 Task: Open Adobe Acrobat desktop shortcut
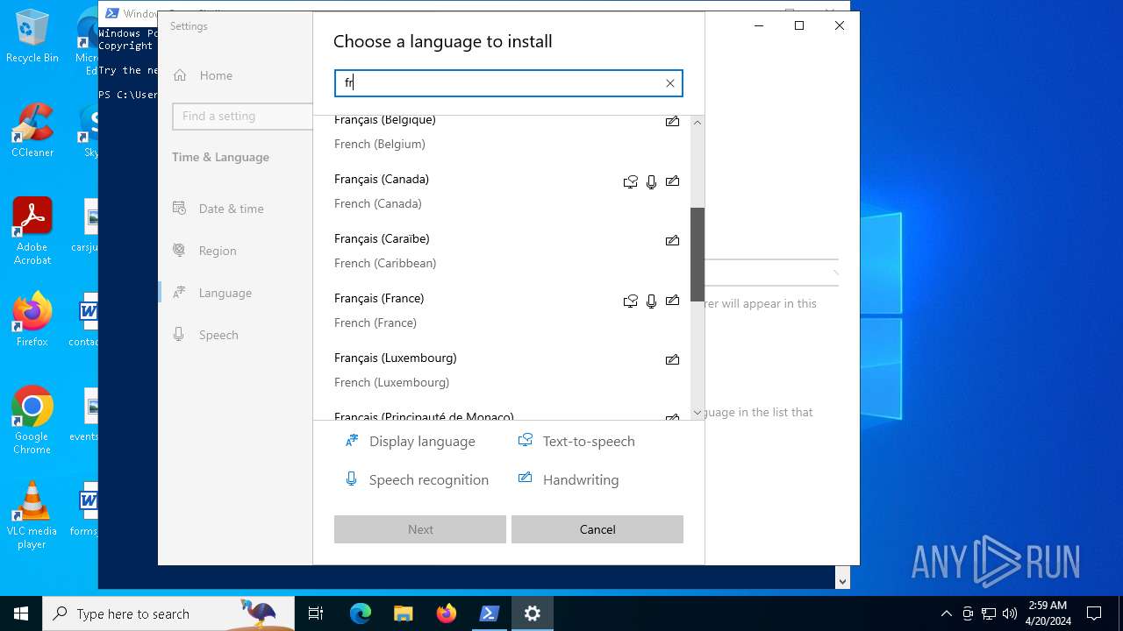32,231
